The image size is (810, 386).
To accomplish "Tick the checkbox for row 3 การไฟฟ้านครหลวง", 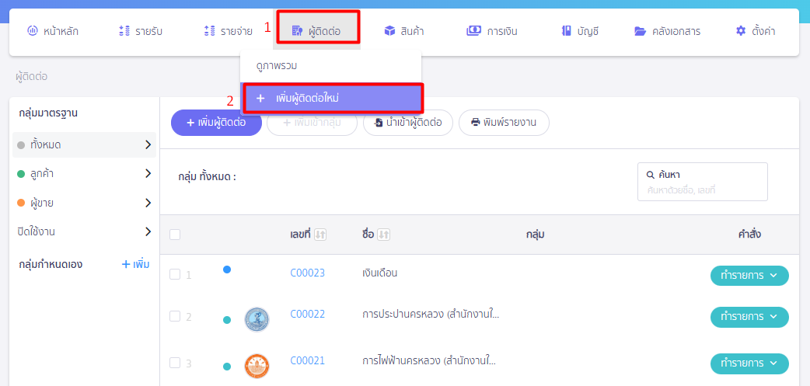I will coord(175,363).
